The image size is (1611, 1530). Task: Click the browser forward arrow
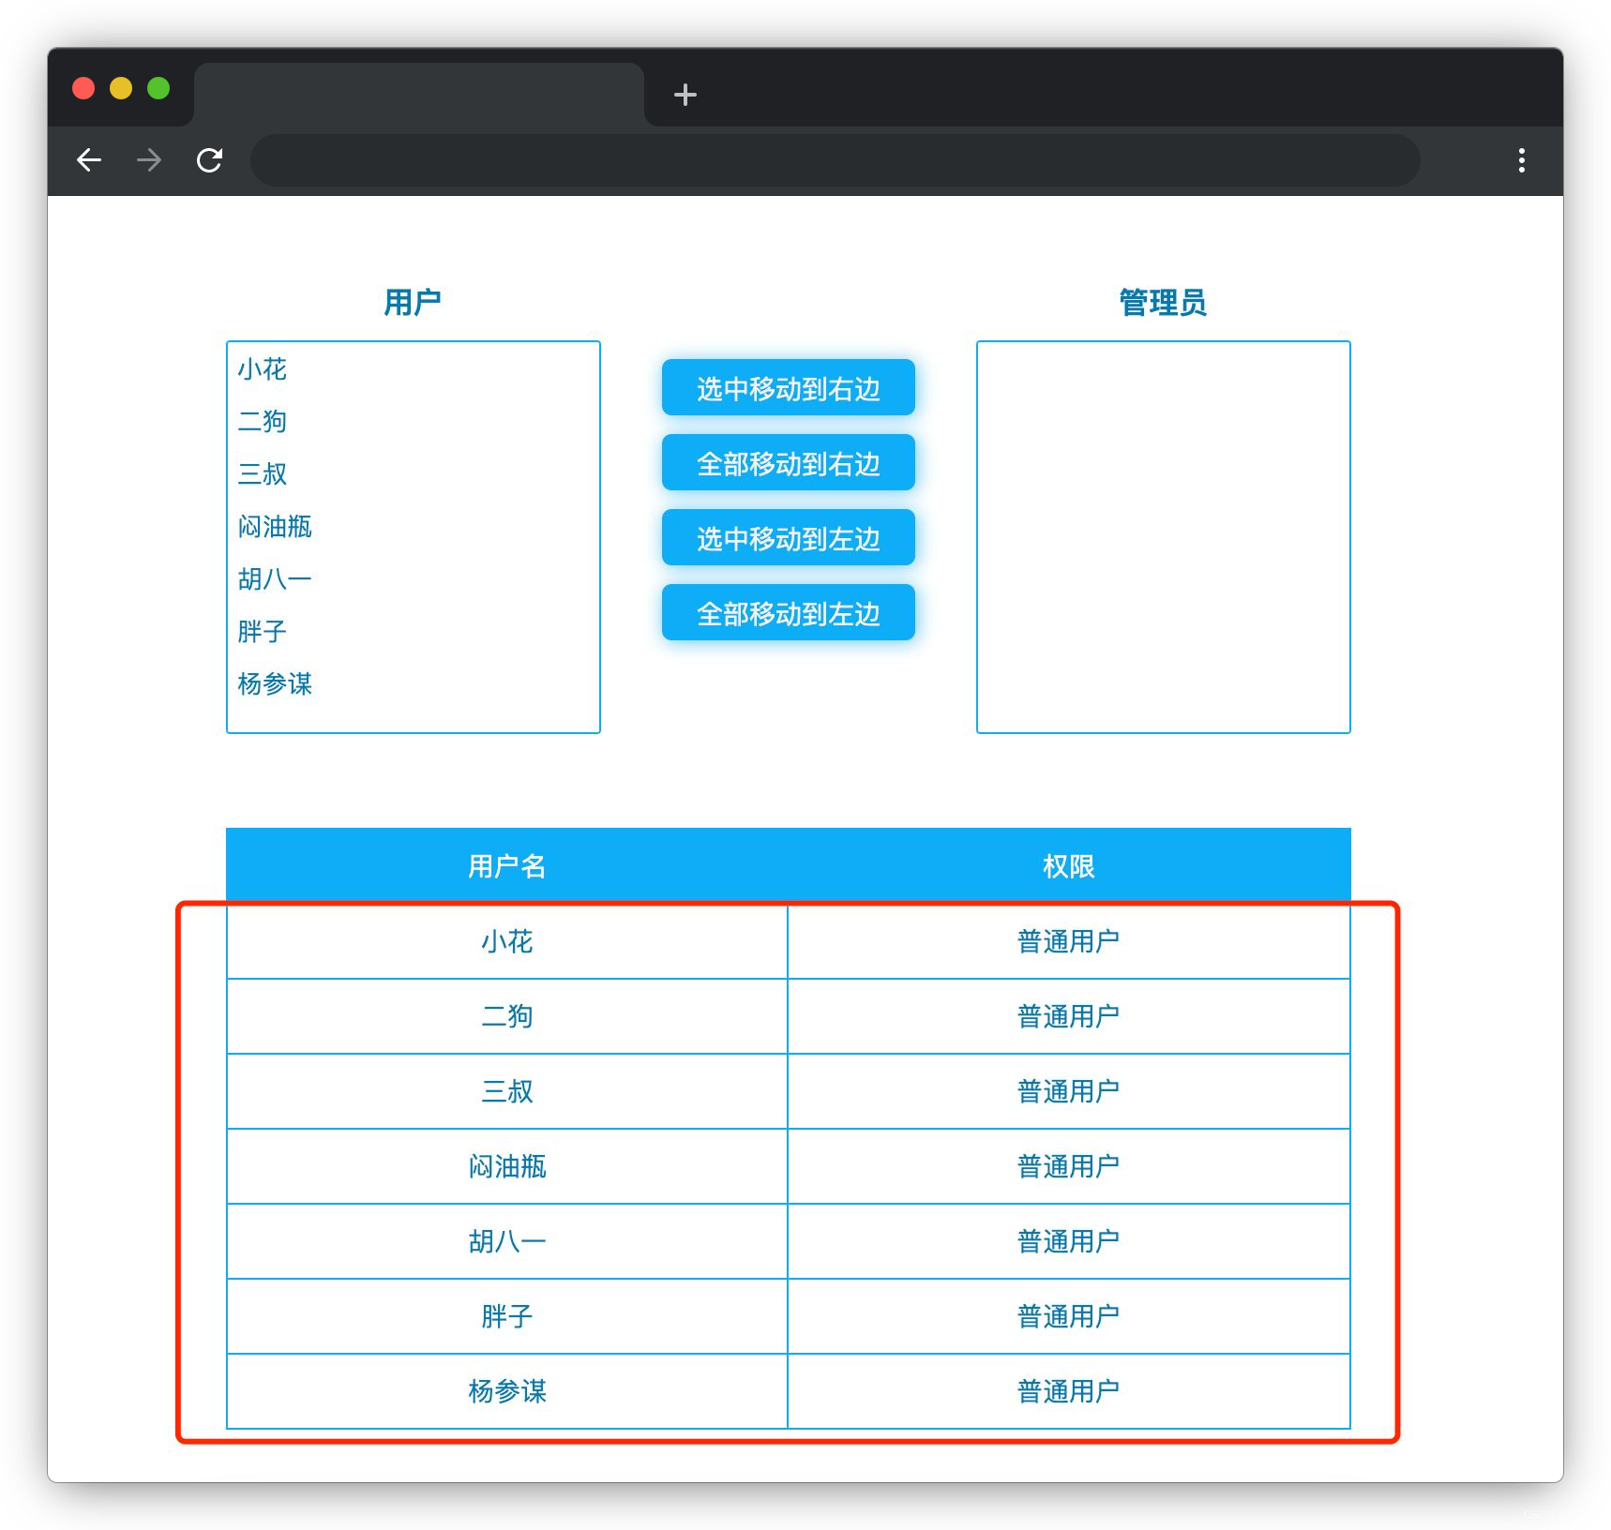(149, 160)
